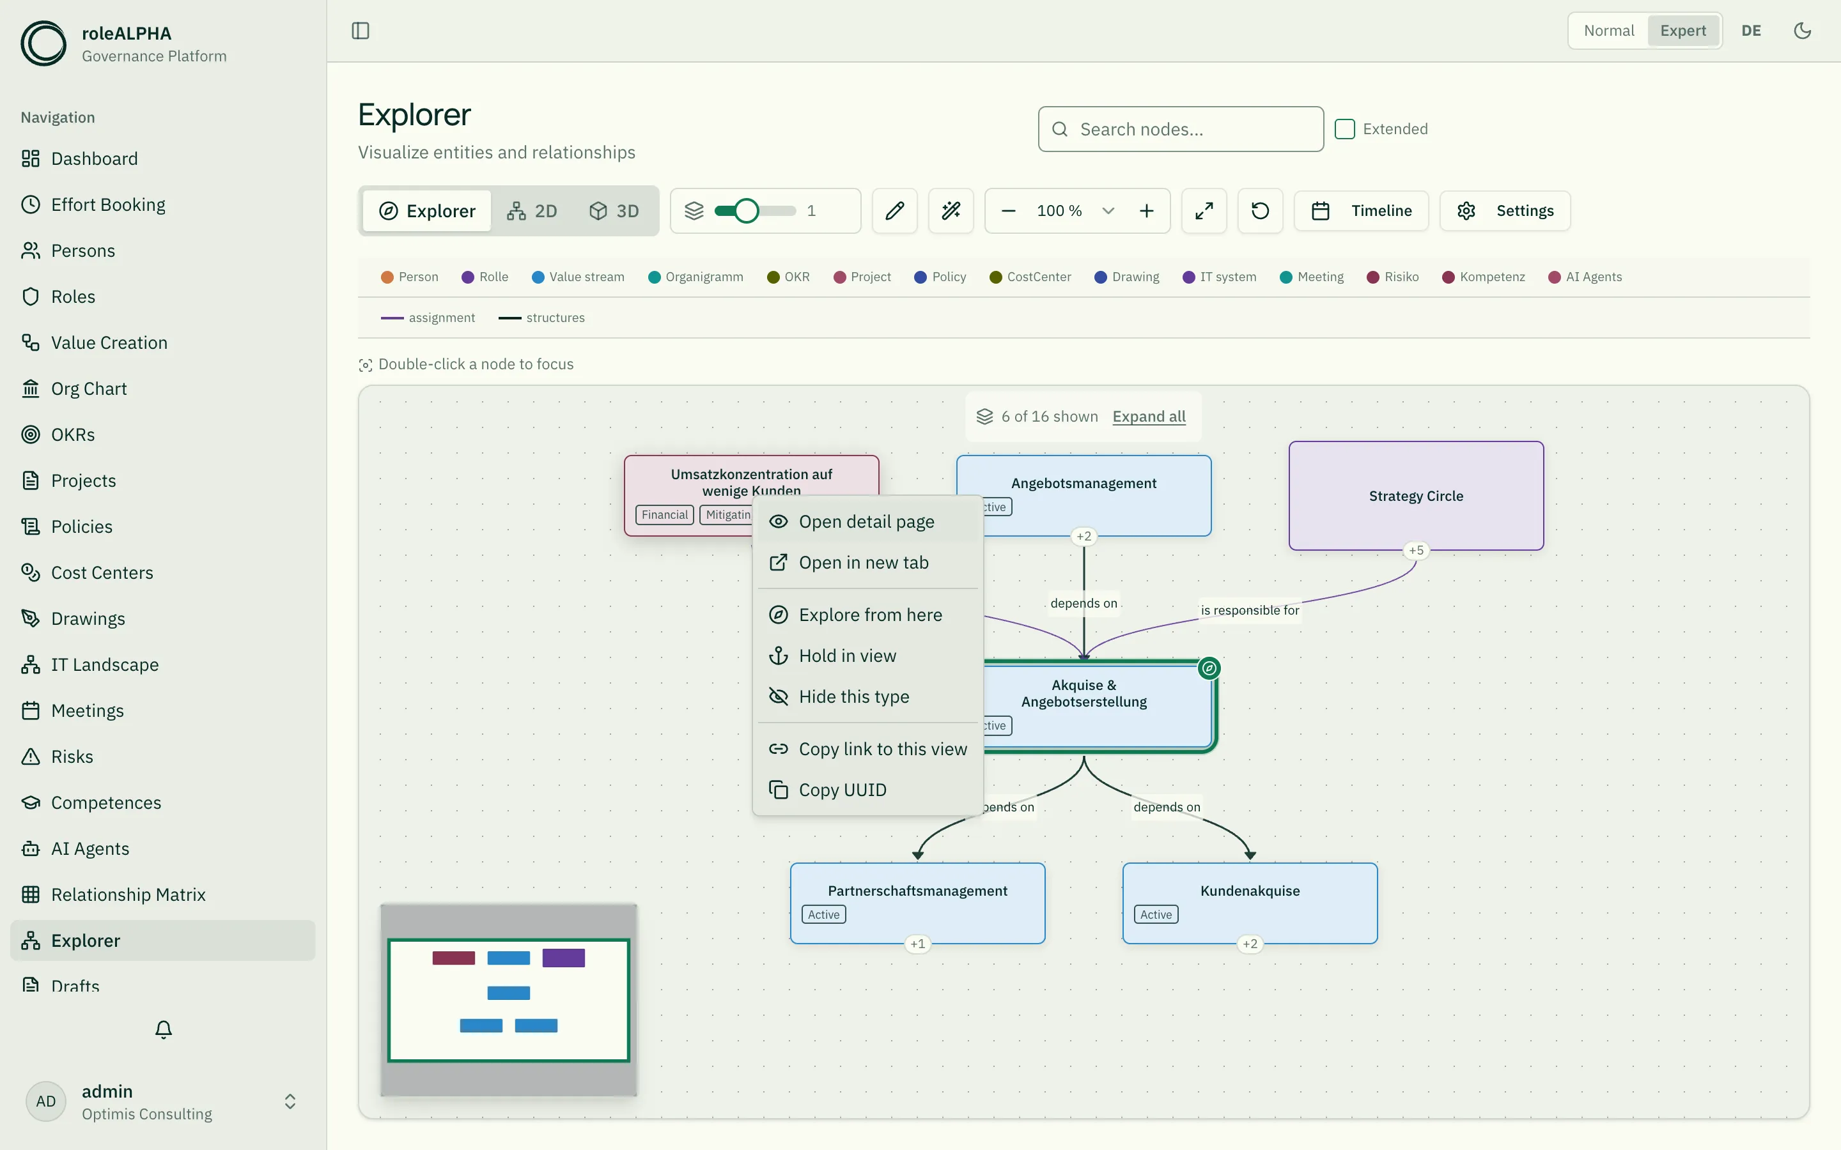
Task: Enable the Extended search checkbox
Action: point(1344,128)
